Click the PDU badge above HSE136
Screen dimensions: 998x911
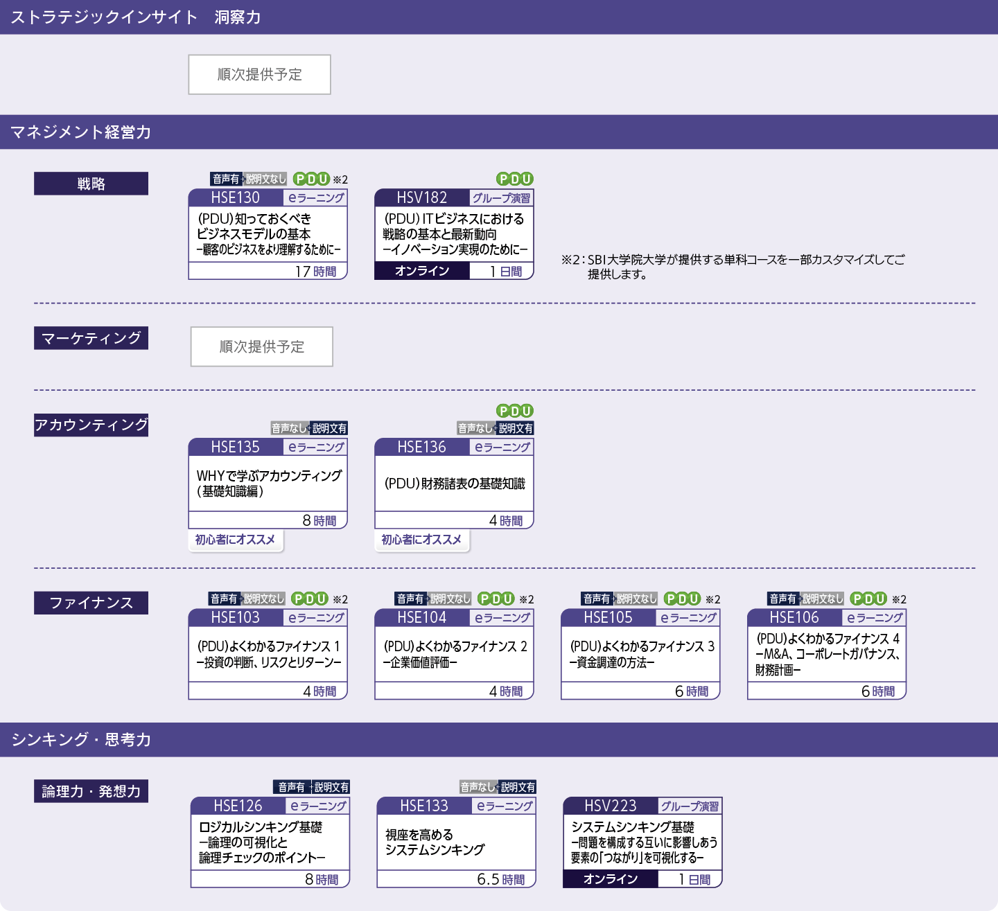(515, 411)
